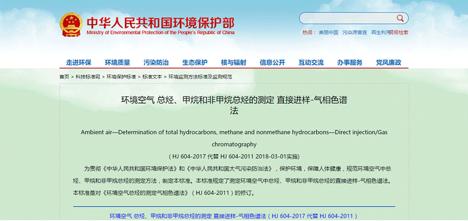Click the word 'chromatography' in the English title

[x=234, y=145]
